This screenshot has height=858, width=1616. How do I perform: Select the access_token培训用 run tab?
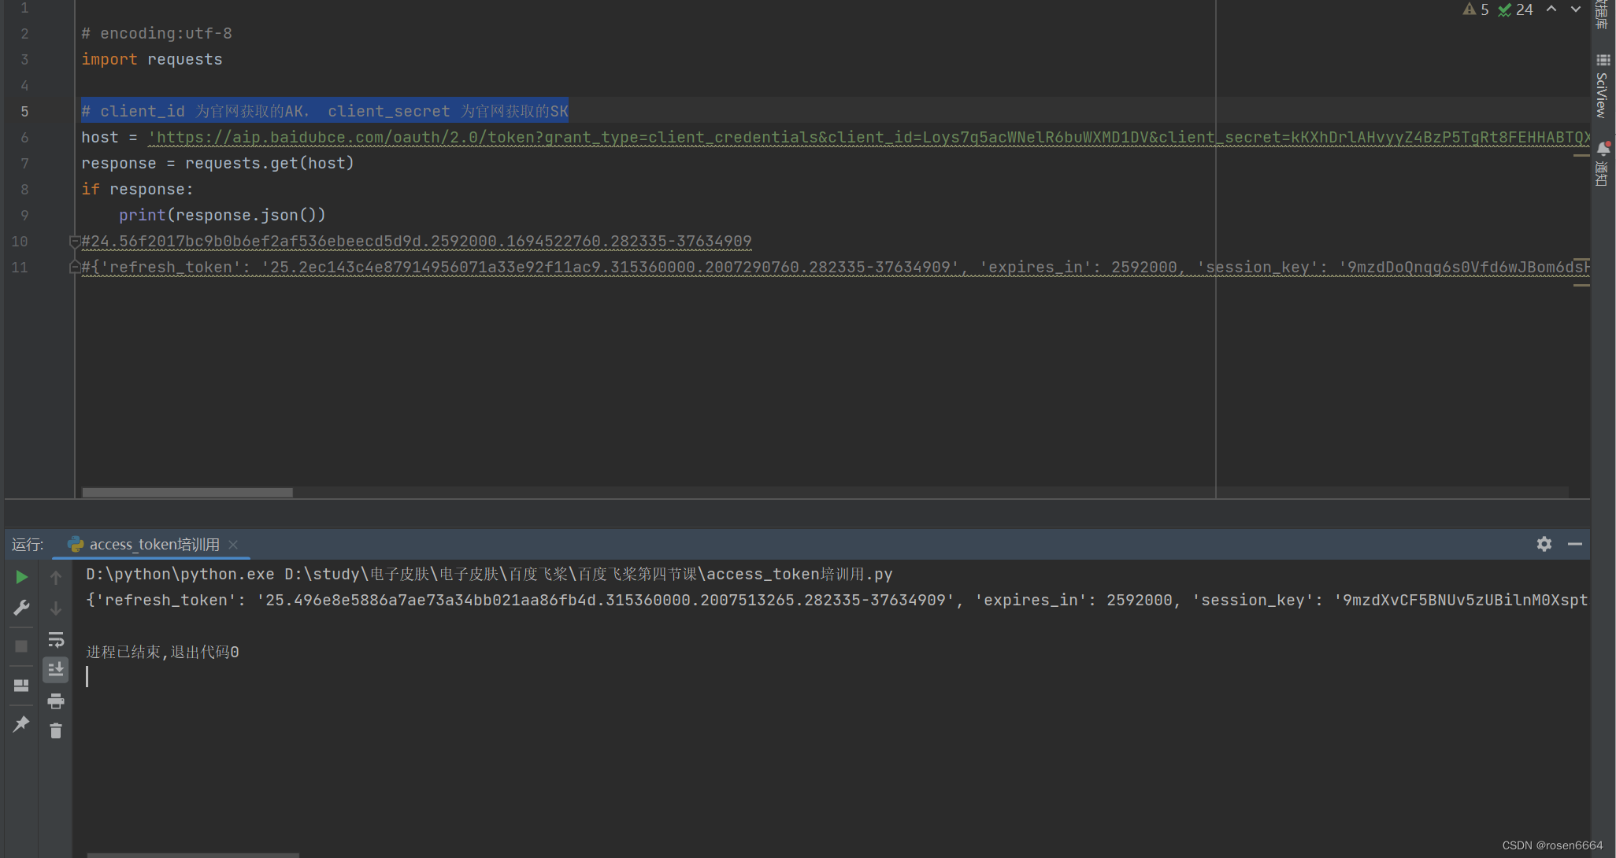pyautogui.click(x=154, y=545)
